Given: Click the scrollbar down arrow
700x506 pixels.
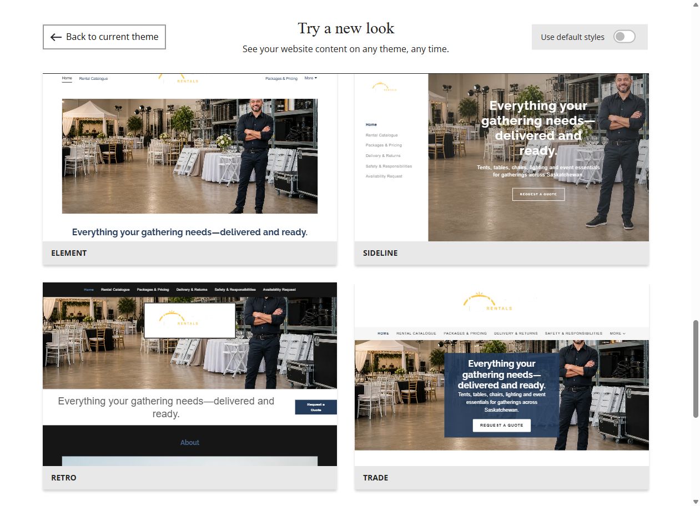Looking at the screenshot, I should tap(696, 502).
